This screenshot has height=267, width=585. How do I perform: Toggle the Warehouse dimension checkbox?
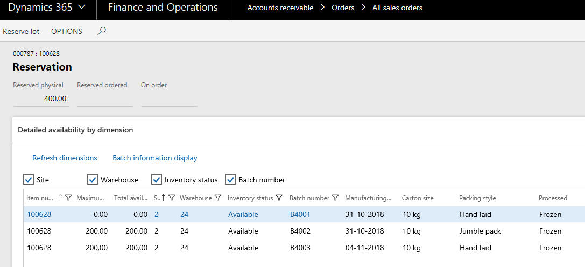[x=93, y=180]
